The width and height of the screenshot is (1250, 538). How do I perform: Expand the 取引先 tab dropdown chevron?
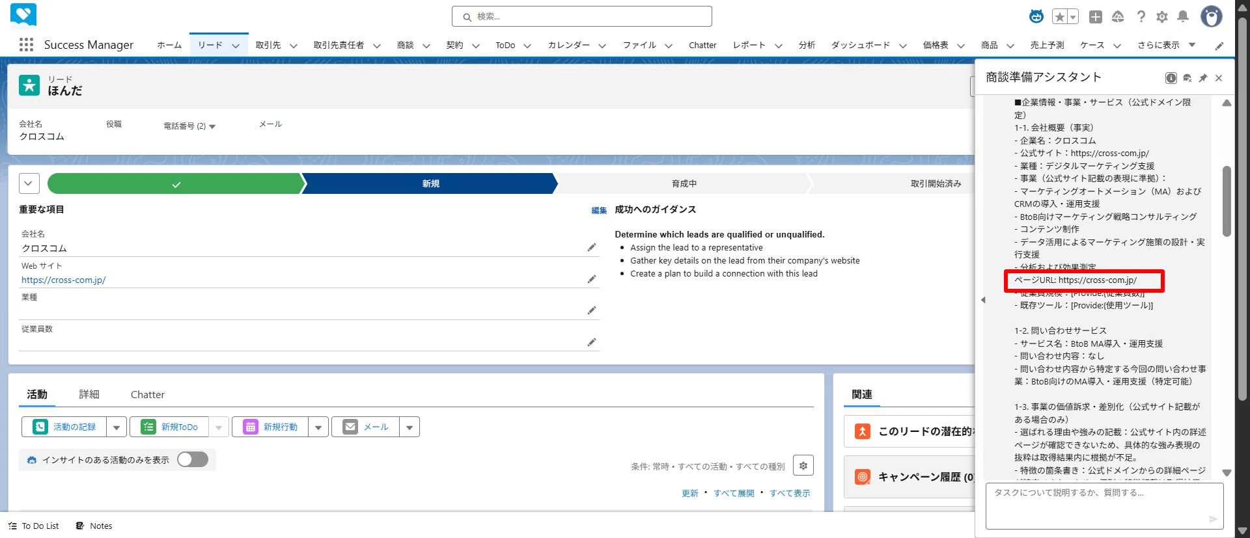[294, 46]
